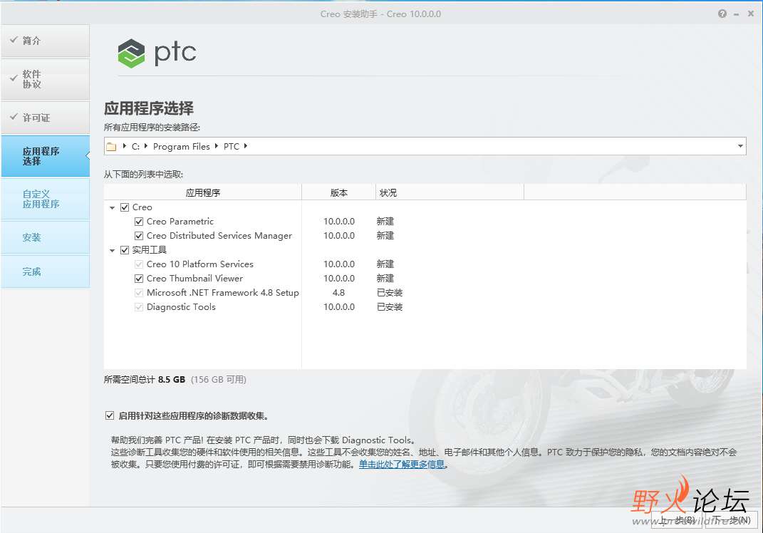This screenshot has width=763, height=533.
Task: Select Creo Parametric row label
Action: pyautogui.click(x=180, y=222)
